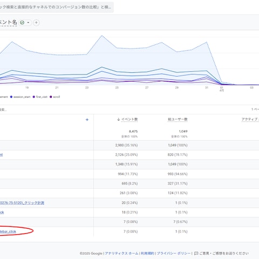
Task: Click the feedback icon next to ご意見
Action: (x=196, y=253)
